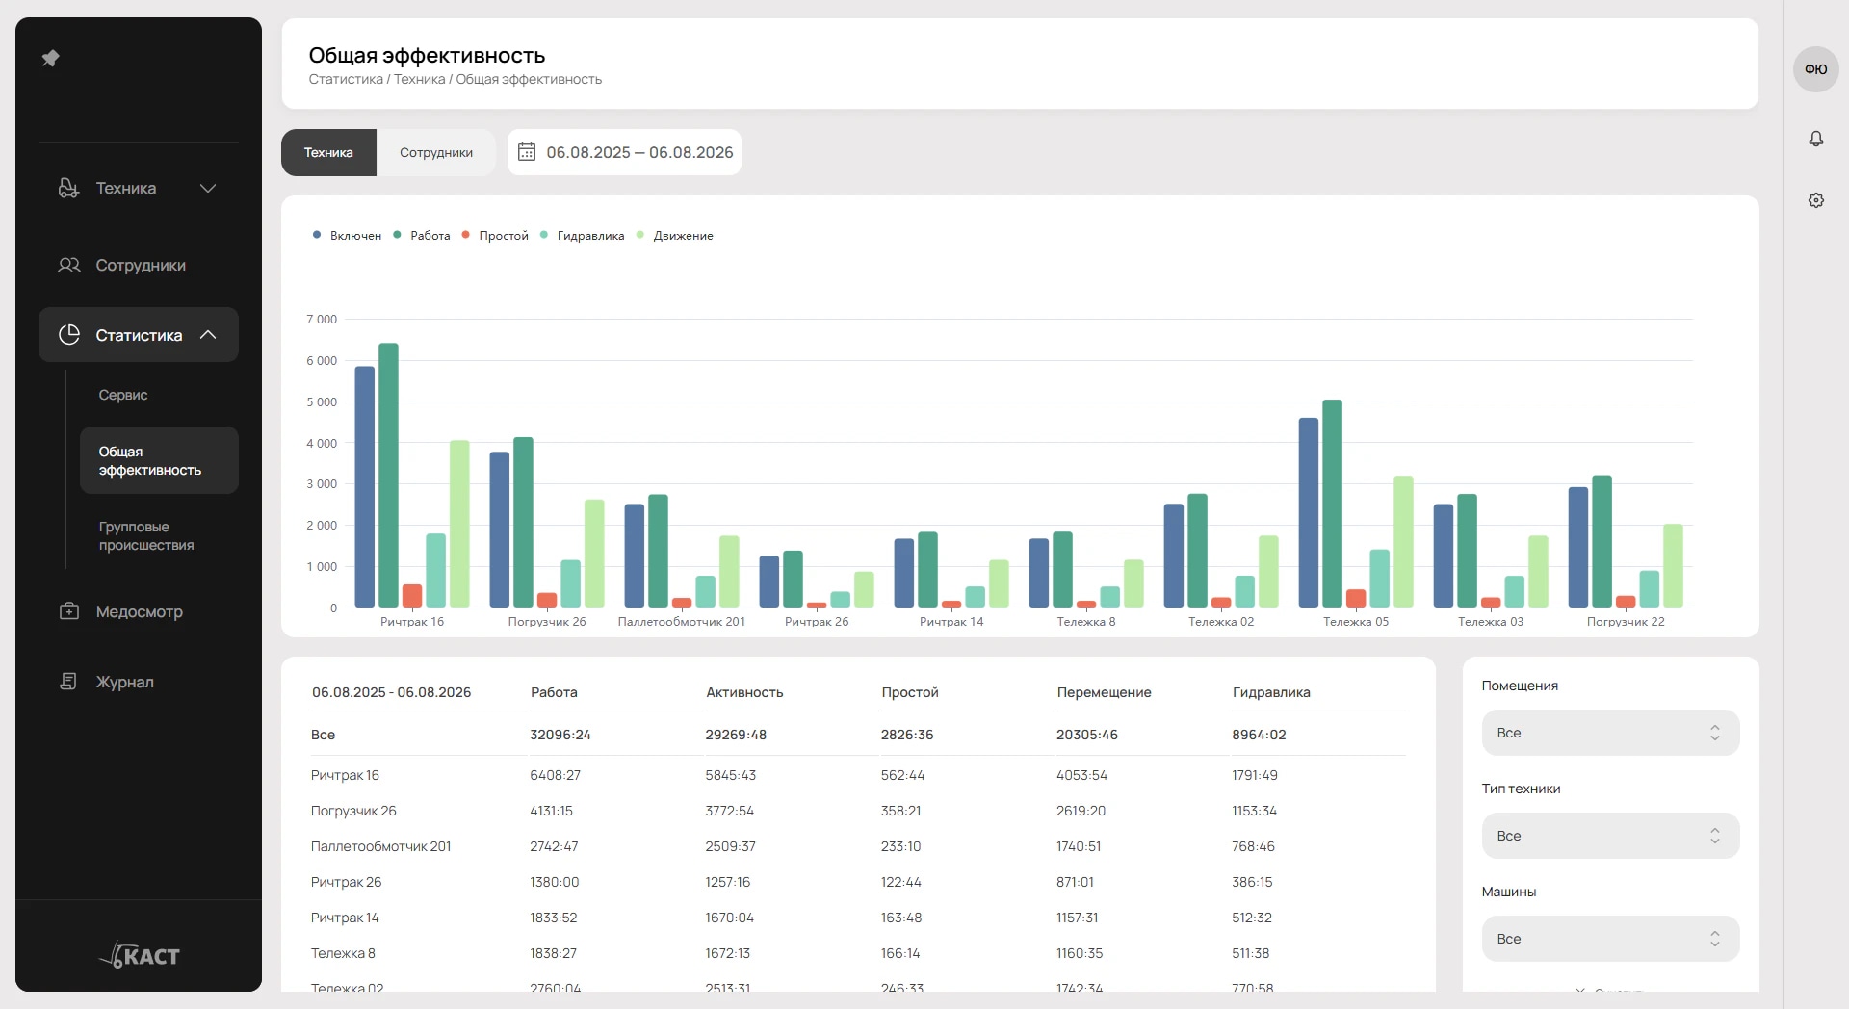Screen dimensions: 1849x1009
Task: Click total Гидравлика value 8964:02
Action: [1259, 735]
